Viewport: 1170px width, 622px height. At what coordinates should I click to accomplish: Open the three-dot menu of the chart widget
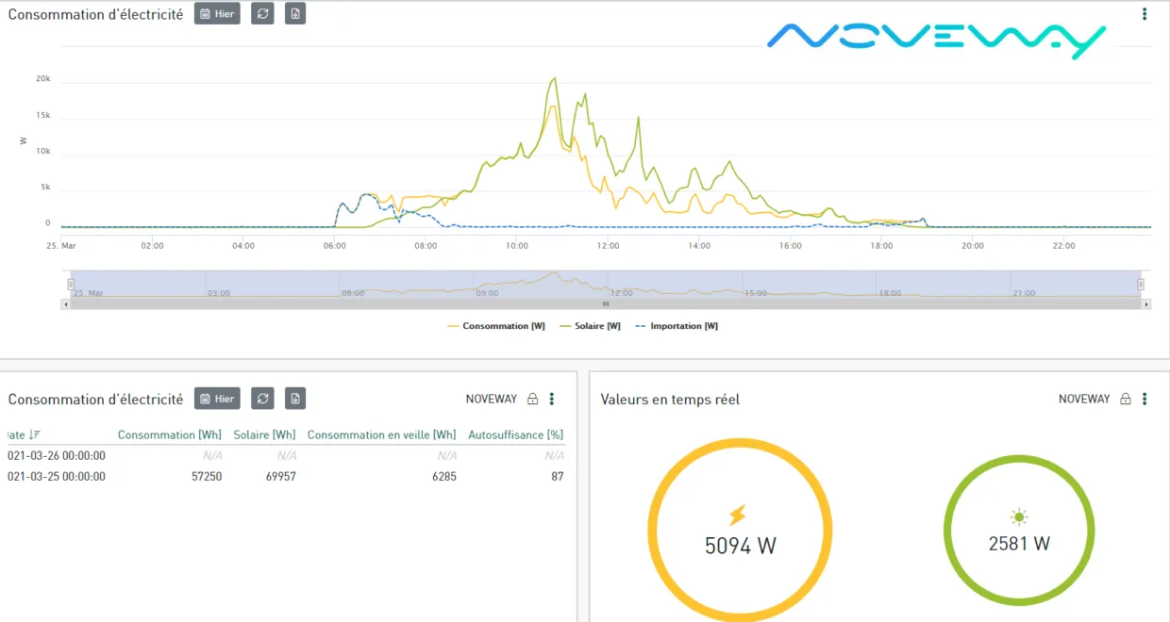click(1145, 14)
